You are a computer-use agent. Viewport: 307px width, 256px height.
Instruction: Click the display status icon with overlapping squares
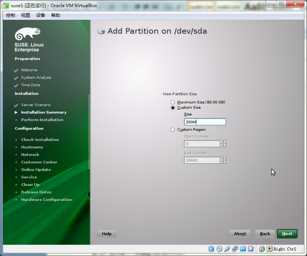[235, 249]
